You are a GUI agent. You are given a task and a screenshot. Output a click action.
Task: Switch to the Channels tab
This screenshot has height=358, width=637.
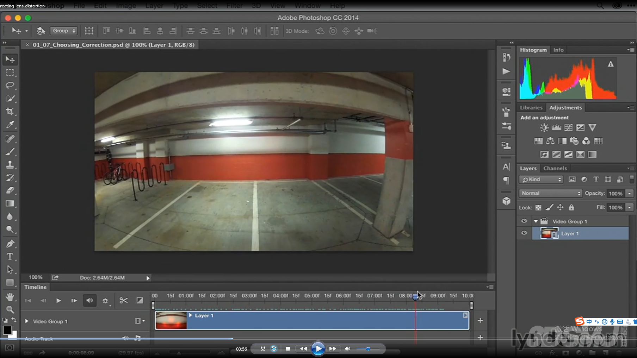[x=555, y=168]
